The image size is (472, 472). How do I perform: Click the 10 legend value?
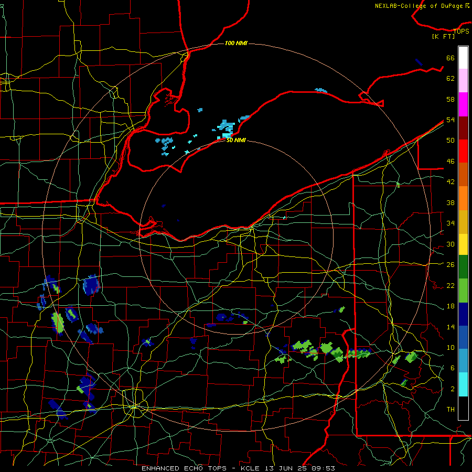450,347
